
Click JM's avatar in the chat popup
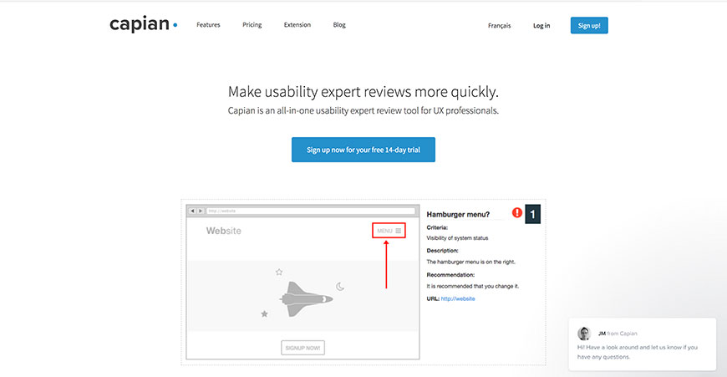click(x=584, y=333)
